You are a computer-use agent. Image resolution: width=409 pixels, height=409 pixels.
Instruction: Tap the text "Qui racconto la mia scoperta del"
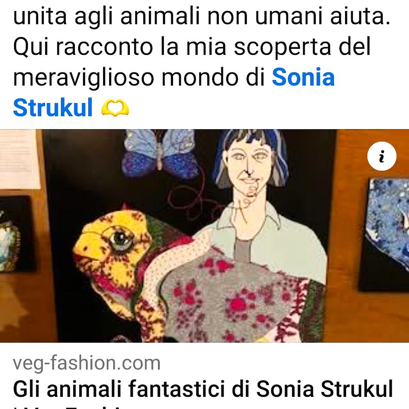pos(192,47)
